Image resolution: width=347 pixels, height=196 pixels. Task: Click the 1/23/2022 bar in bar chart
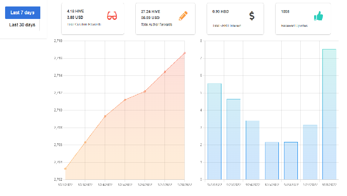[233, 139]
